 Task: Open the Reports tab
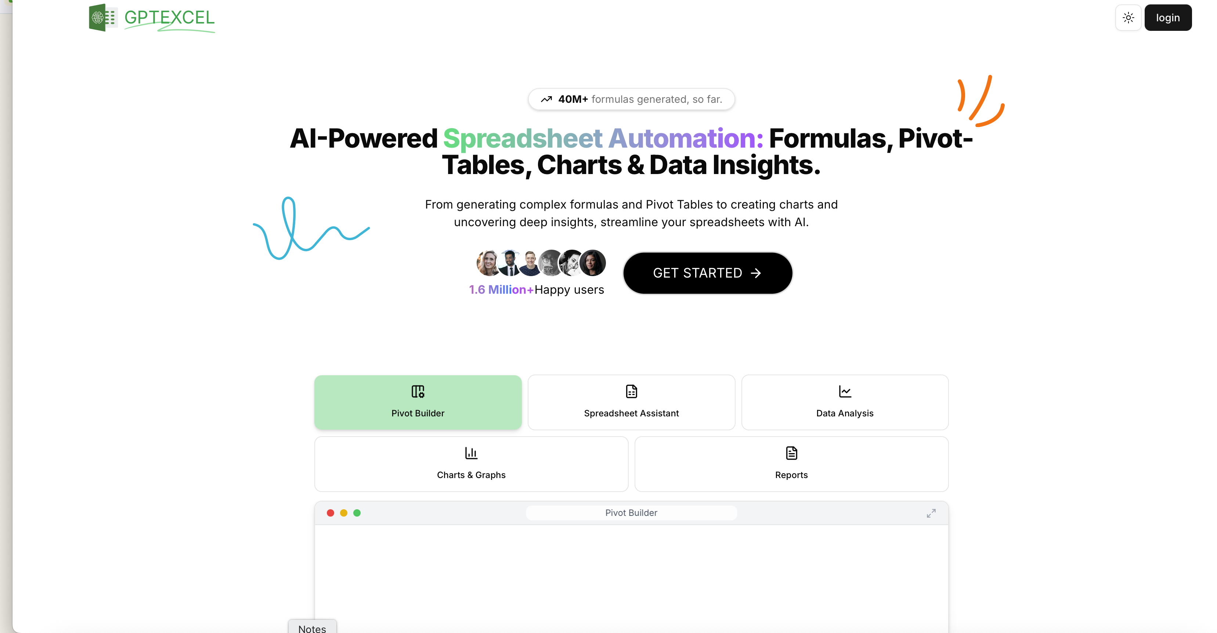[791, 464]
